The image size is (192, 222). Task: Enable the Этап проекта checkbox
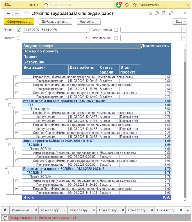[x=116, y=38]
